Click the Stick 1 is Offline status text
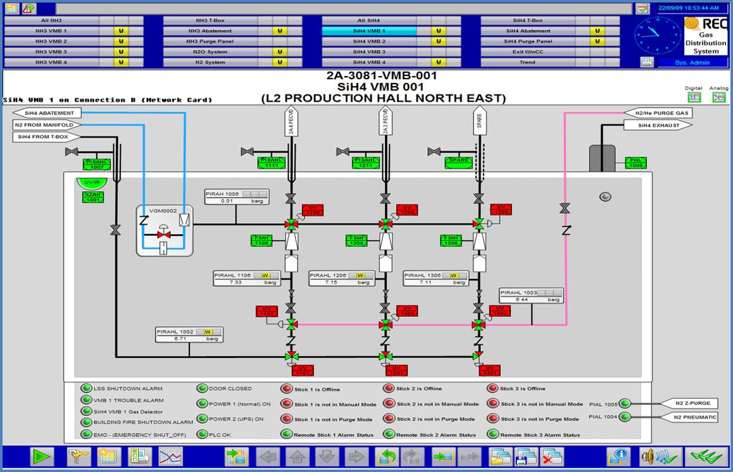The height and width of the screenshot is (472, 733). 317,389
